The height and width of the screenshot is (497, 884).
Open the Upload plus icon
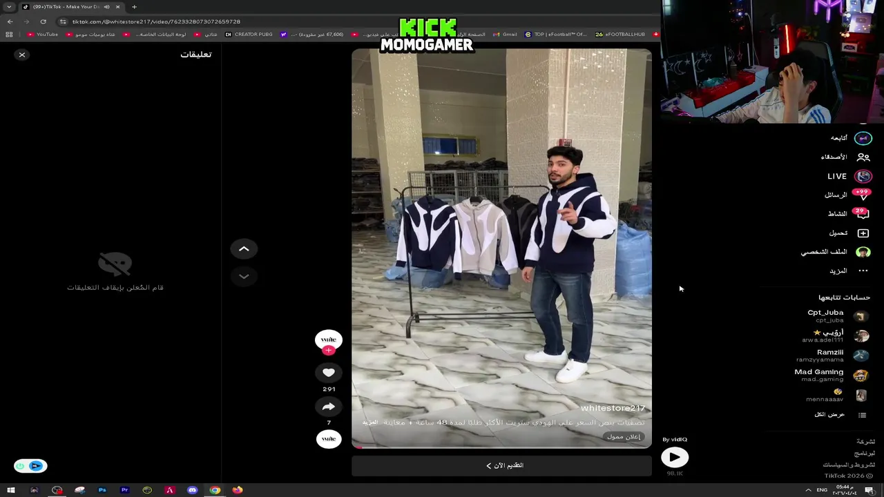(863, 233)
